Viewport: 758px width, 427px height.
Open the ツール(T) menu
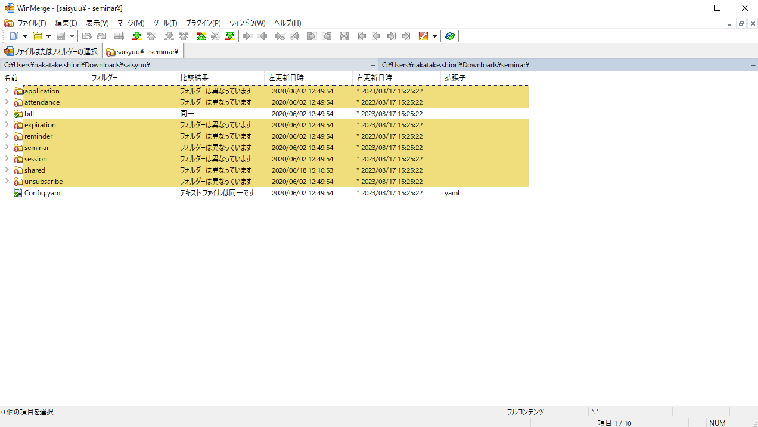click(165, 23)
